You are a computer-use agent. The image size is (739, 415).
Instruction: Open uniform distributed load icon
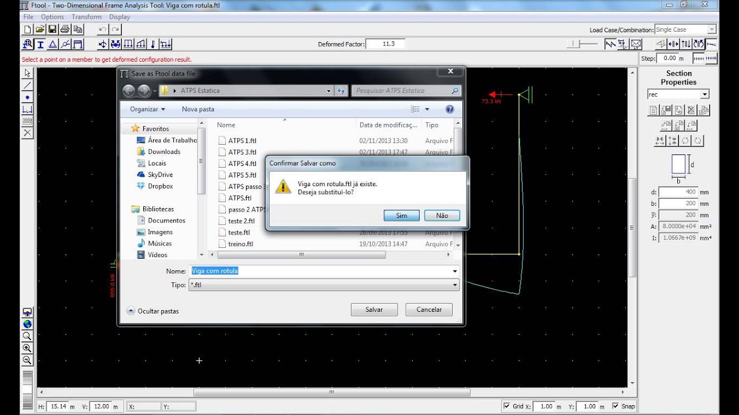(128, 44)
